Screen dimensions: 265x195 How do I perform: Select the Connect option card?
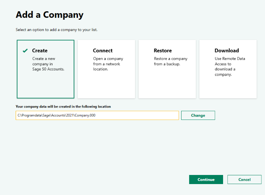coord(106,69)
